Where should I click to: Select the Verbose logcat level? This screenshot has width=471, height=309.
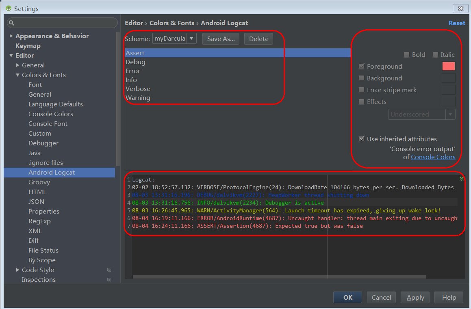[238, 89]
